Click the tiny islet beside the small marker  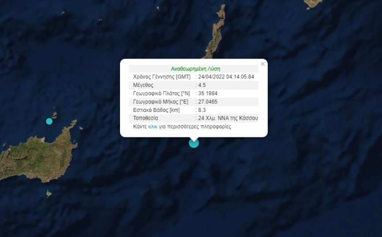coord(55,115)
